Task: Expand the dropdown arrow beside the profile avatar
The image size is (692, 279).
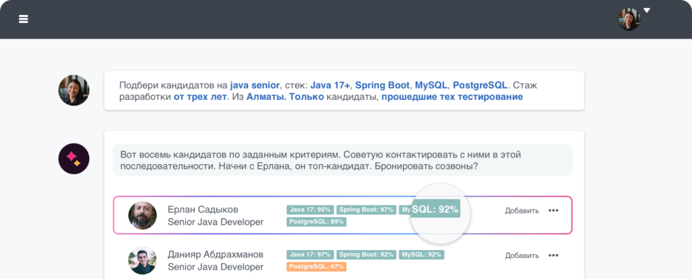Action: [647, 11]
